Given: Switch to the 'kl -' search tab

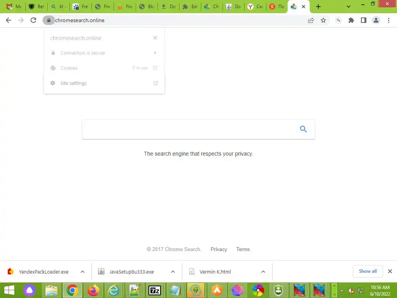Looking at the screenshot, I should (x=59, y=7).
